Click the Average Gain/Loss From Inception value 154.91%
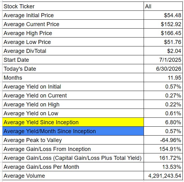 tap(163, 149)
